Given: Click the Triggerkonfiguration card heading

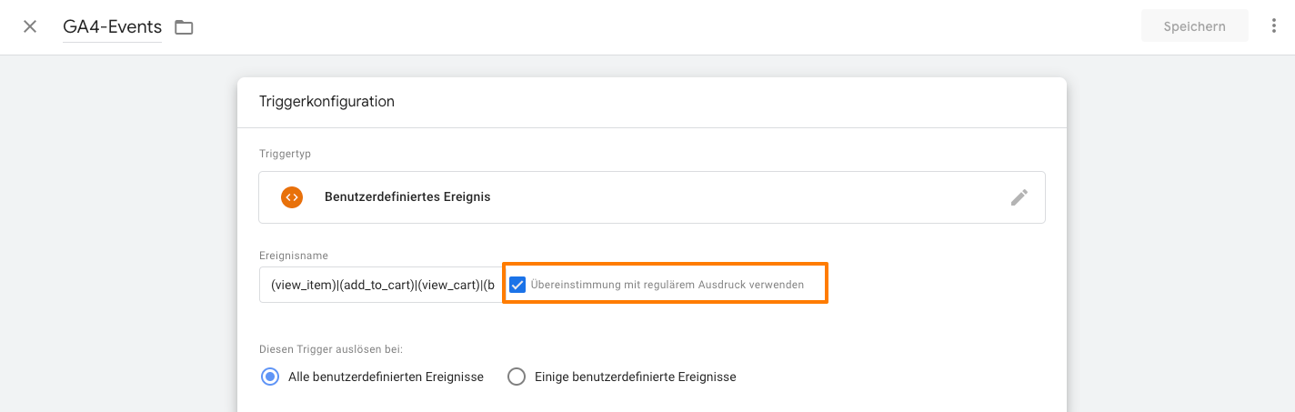Looking at the screenshot, I should coord(326,102).
